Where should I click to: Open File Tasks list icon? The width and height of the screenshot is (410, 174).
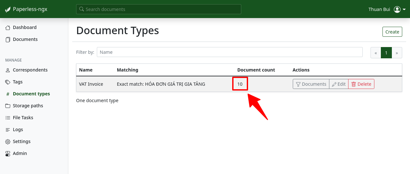click(x=8, y=118)
